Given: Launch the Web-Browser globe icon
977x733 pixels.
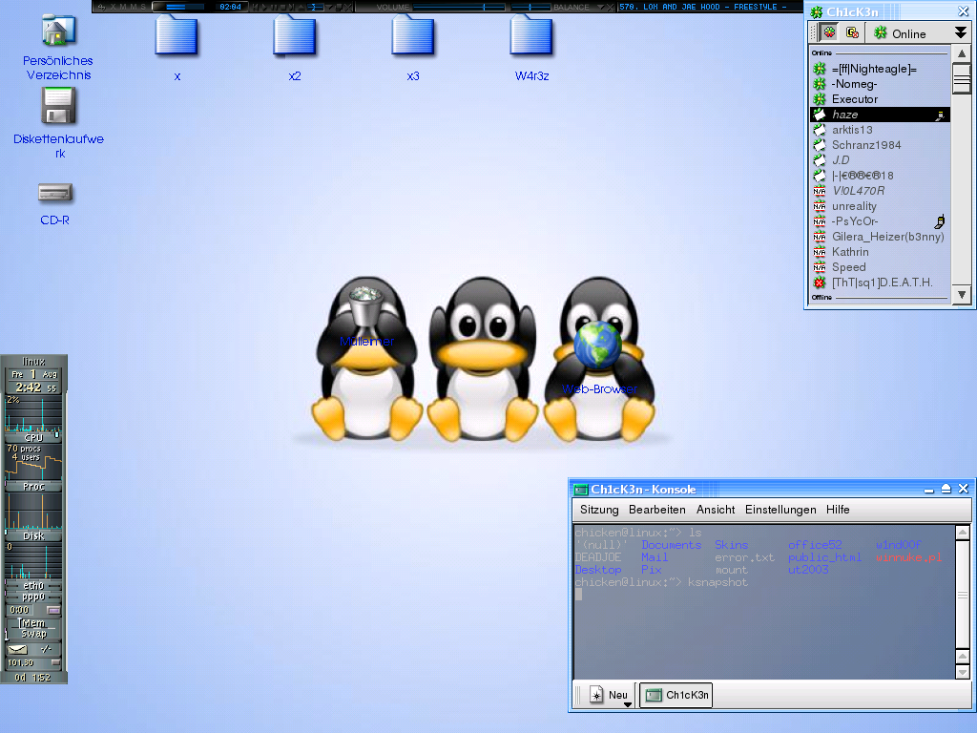Looking at the screenshot, I should pos(597,344).
